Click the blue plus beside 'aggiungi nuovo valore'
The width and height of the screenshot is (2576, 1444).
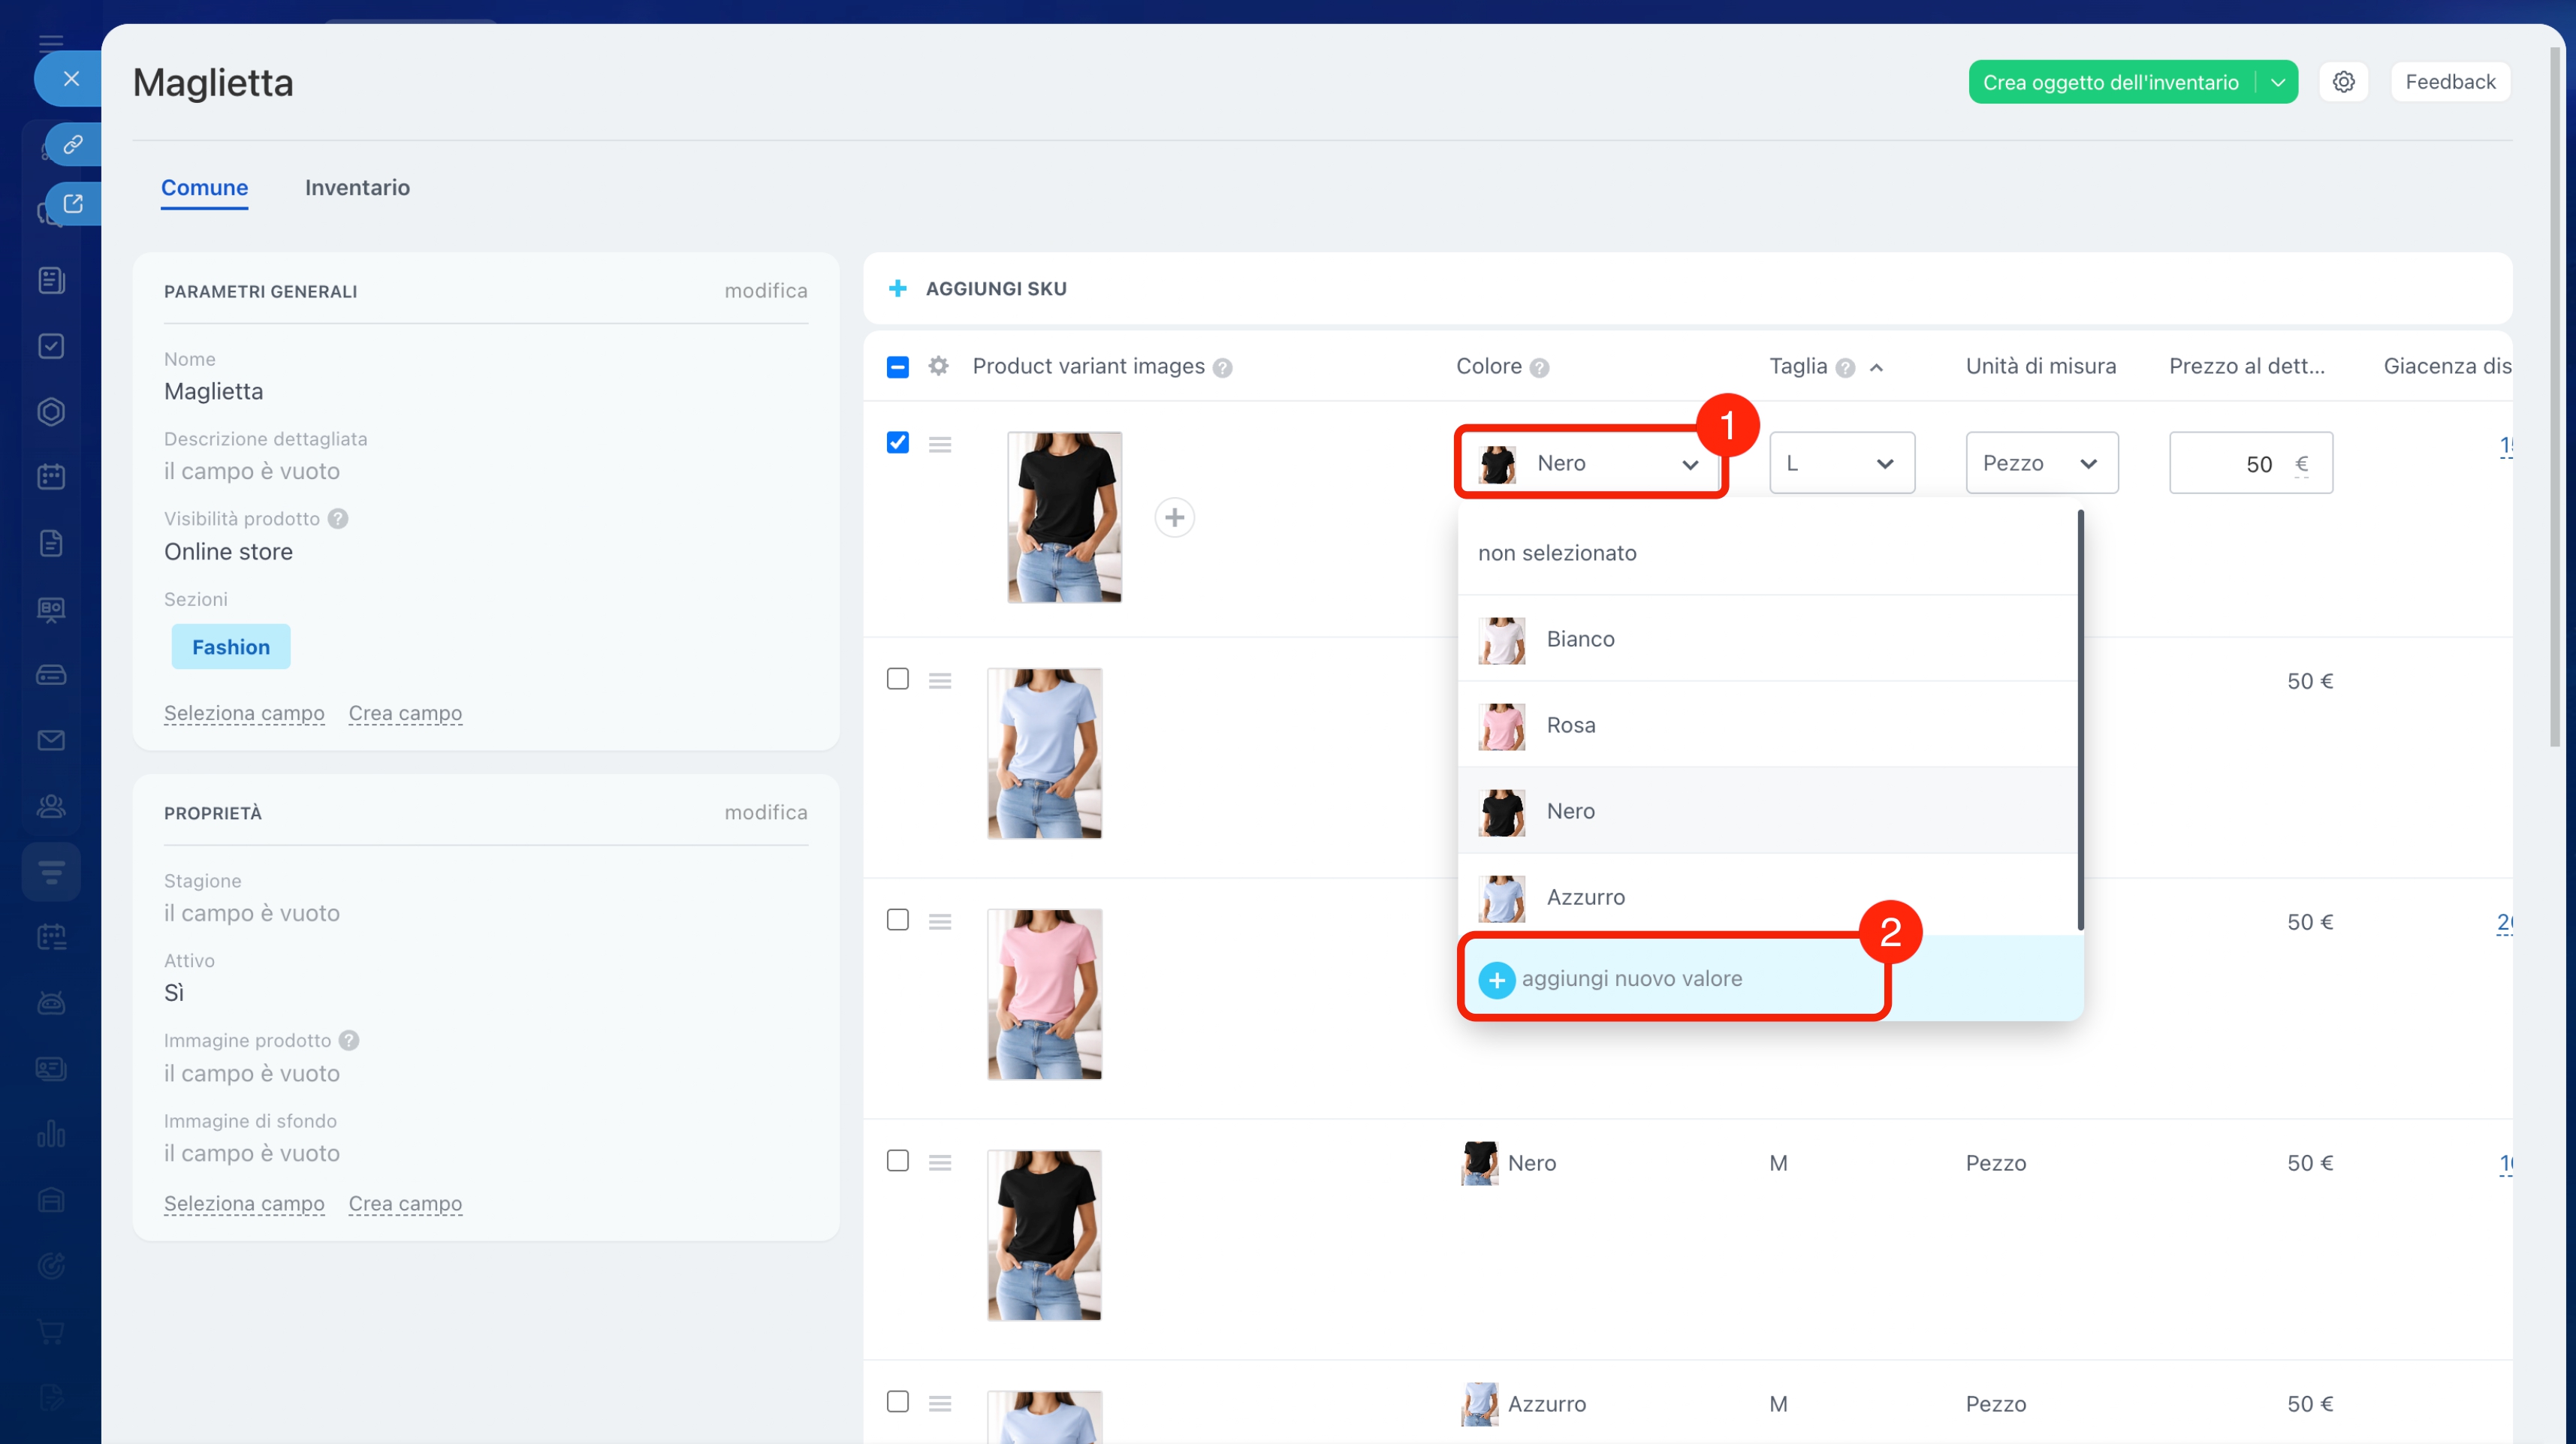click(x=1496, y=980)
